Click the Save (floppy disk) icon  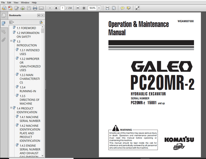coord(29,8)
